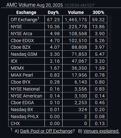Viewport: 121px width, 138px height.
Task: Click the superscript footnote 1 next to Off Exchange
Action: click(38, 19)
